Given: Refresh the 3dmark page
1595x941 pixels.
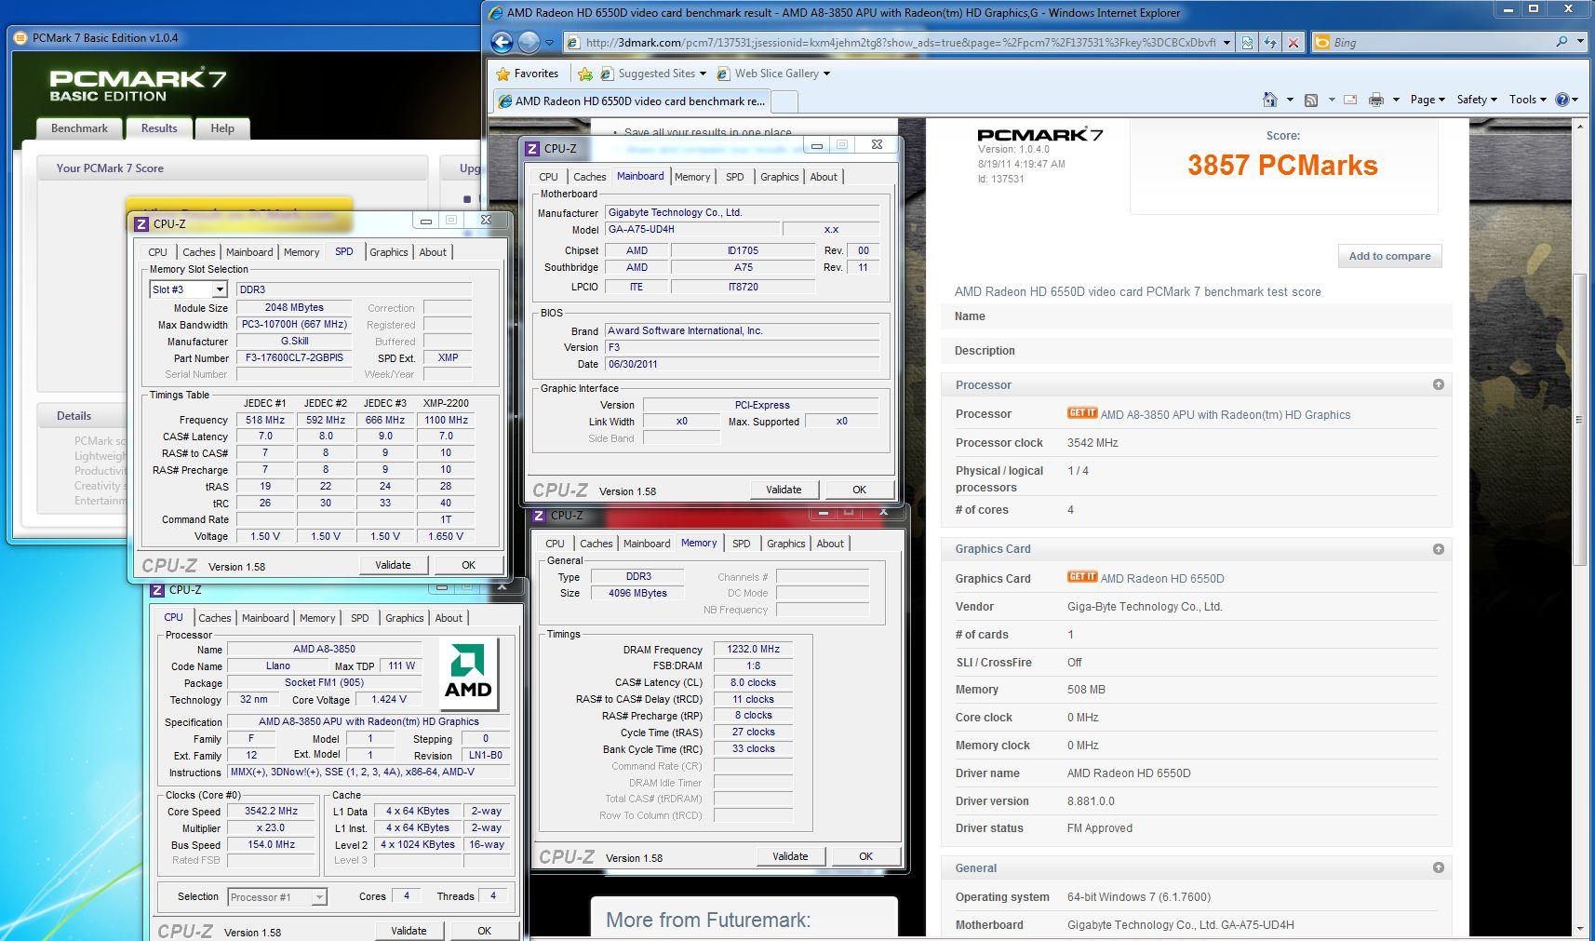Looking at the screenshot, I should [1270, 43].
